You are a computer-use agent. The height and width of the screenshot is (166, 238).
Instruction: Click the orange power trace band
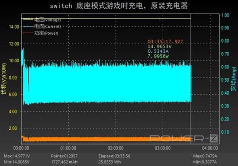coord(106,139)
